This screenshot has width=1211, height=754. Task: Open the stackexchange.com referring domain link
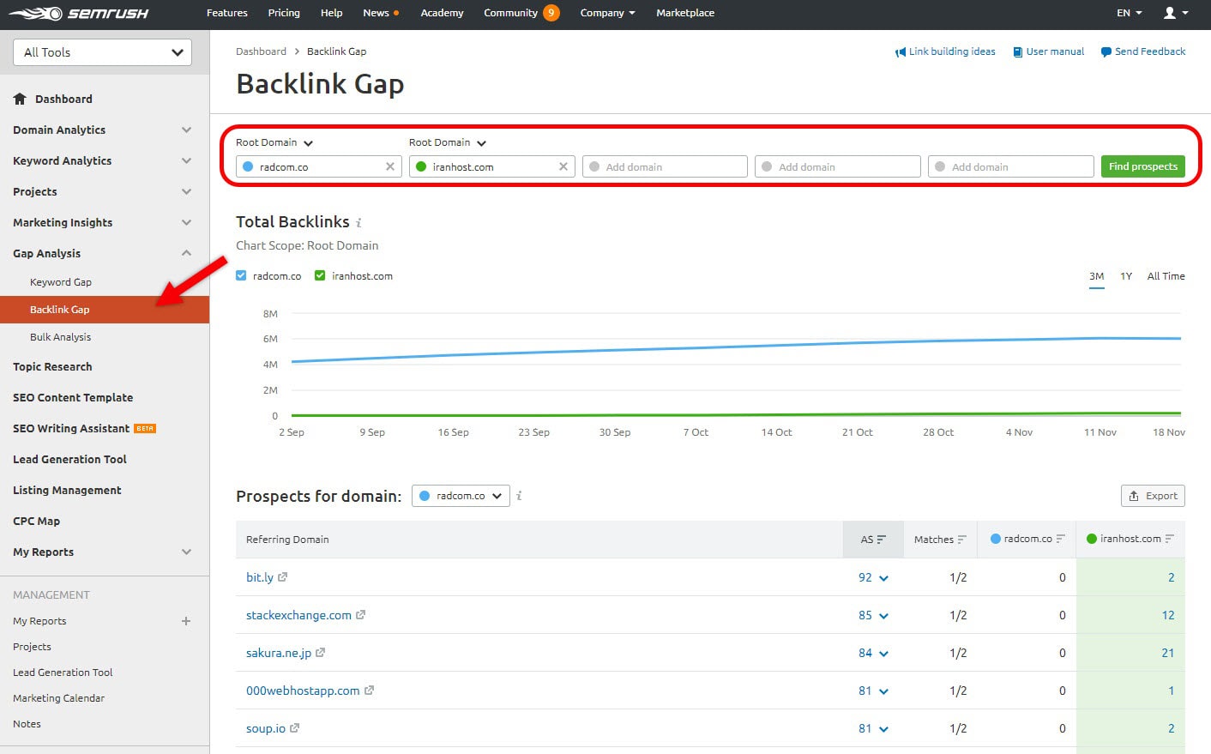click(x=299, y=614)
